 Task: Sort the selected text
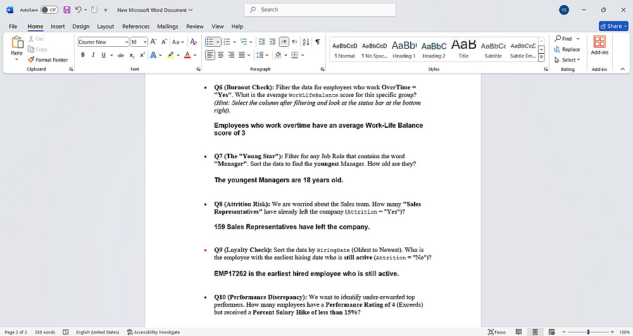[306, 42]
